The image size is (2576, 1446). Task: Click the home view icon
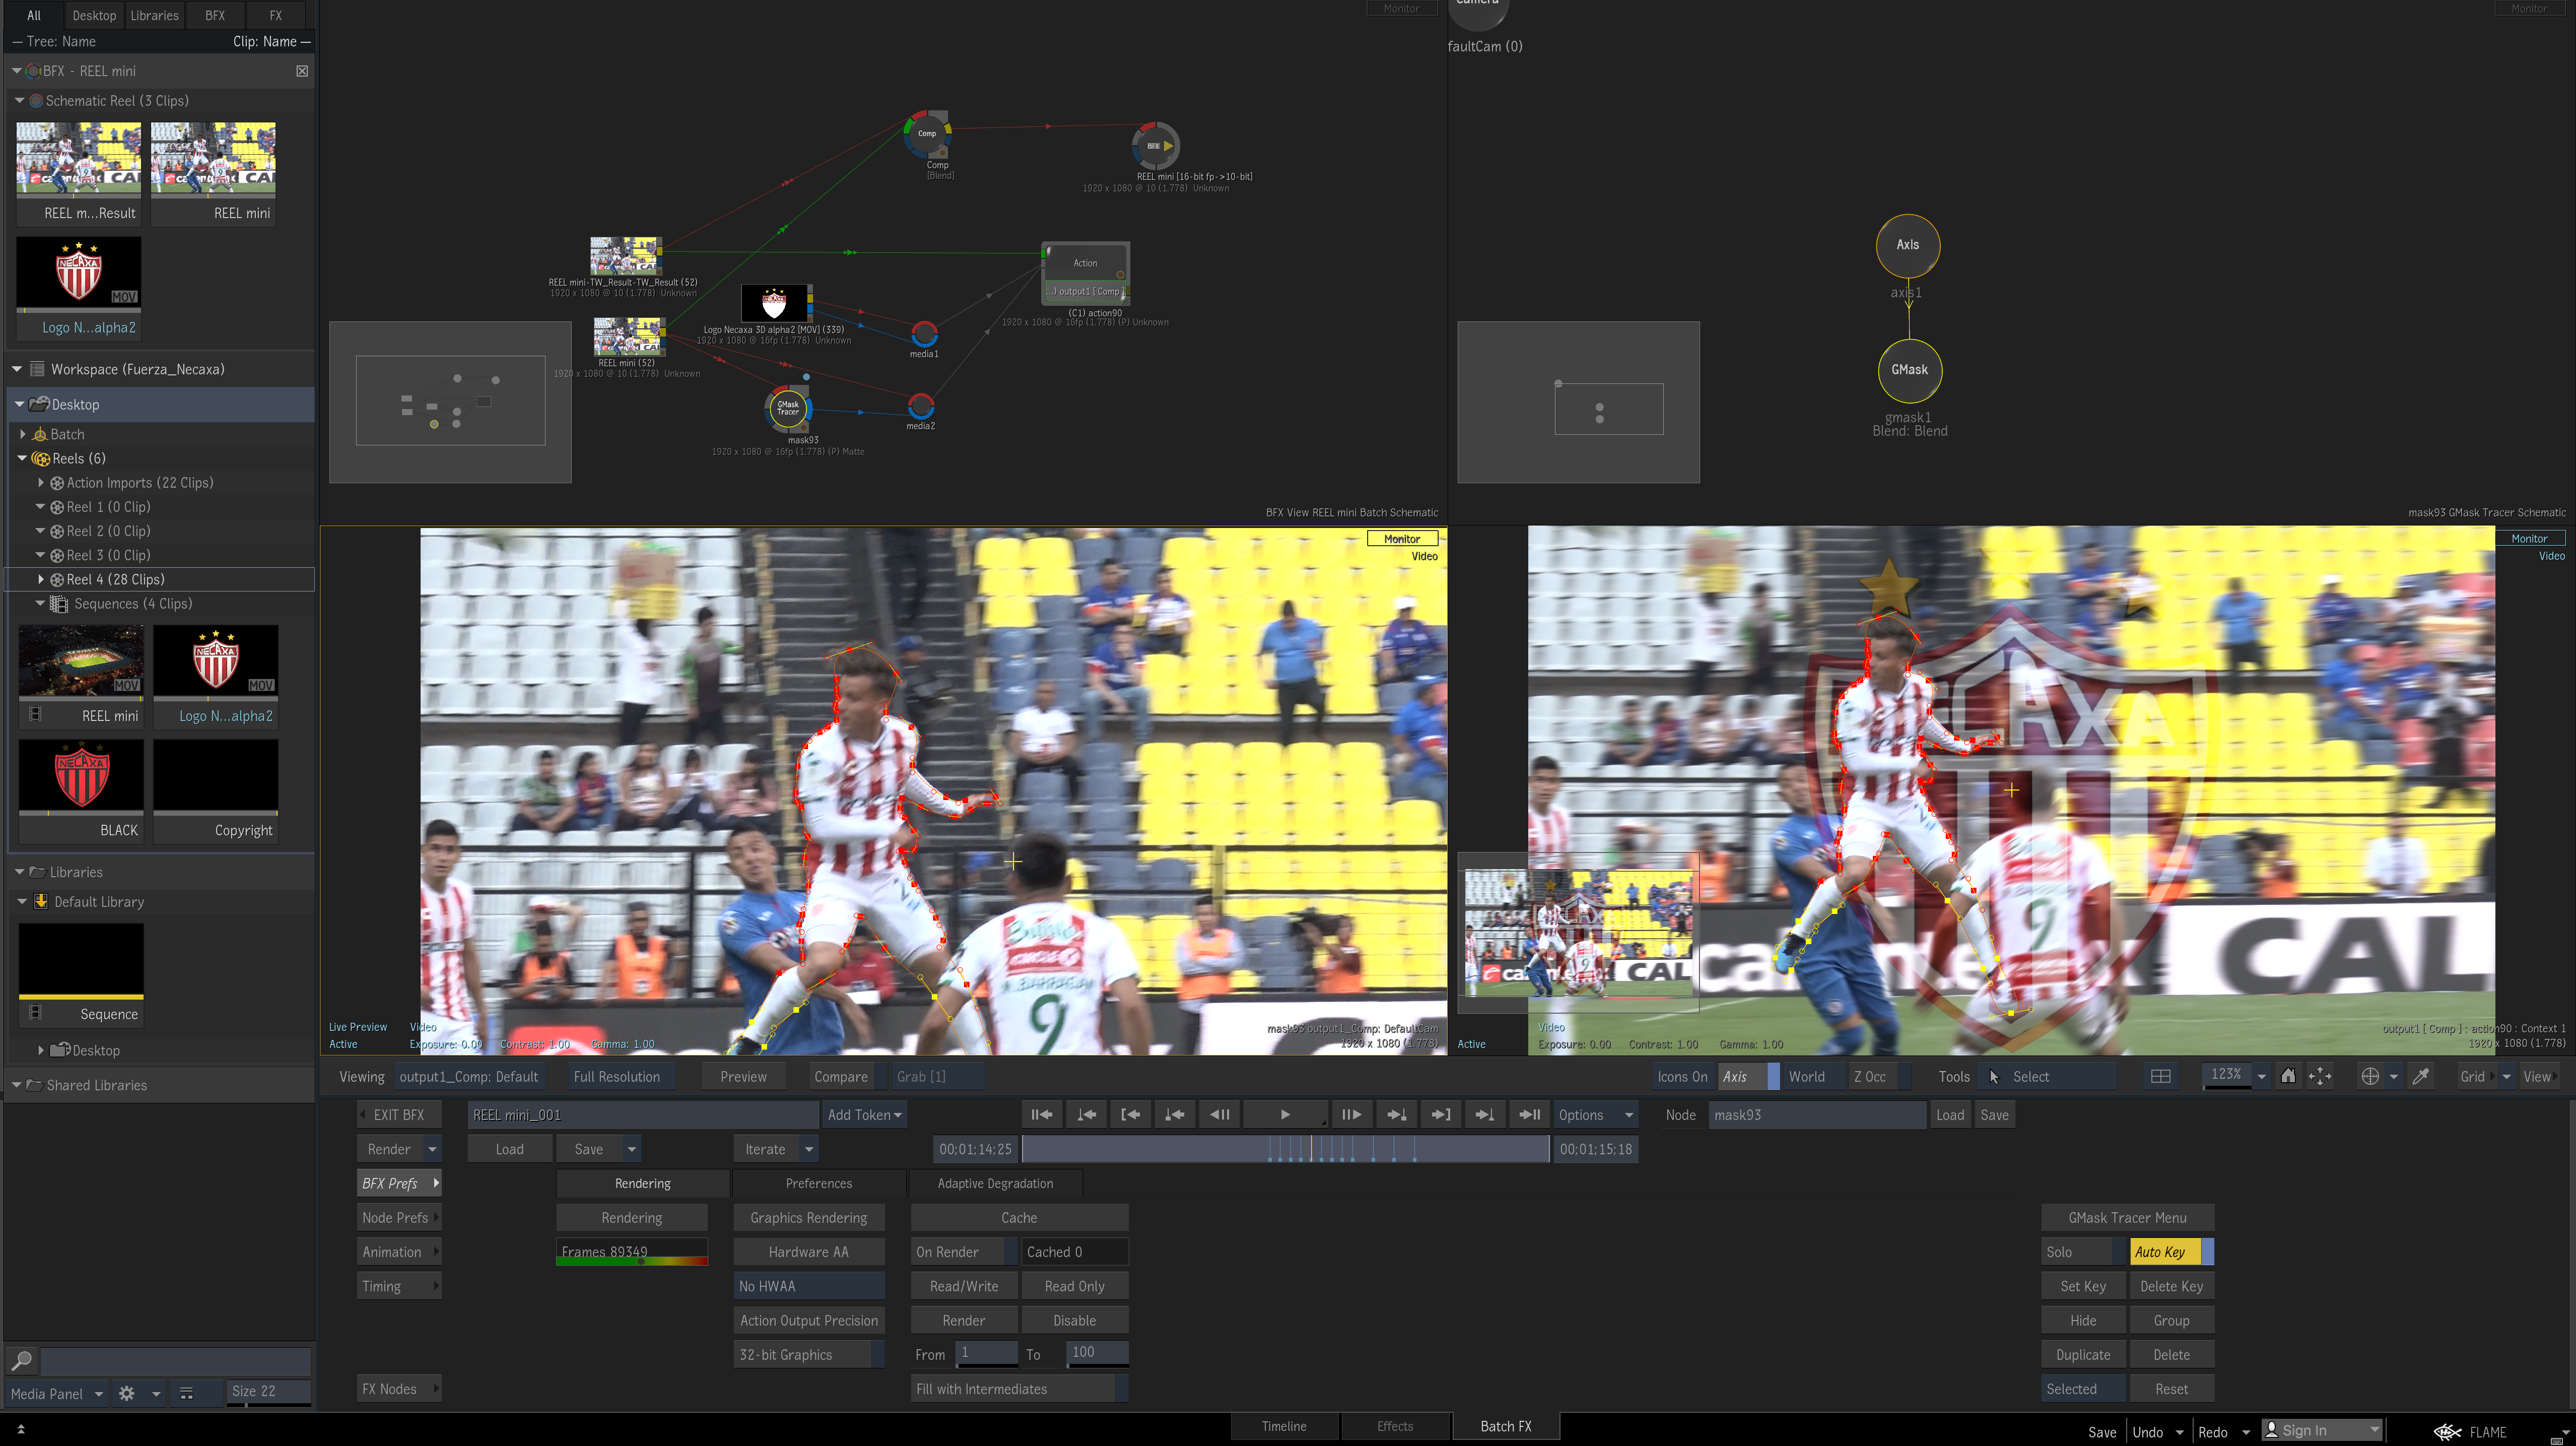[2287, 1076]
